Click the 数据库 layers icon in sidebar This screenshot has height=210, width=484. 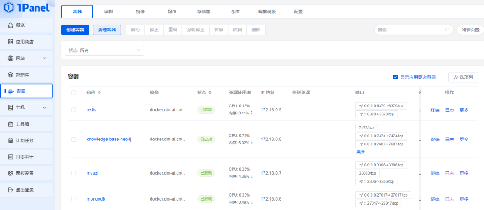(10, 74)
